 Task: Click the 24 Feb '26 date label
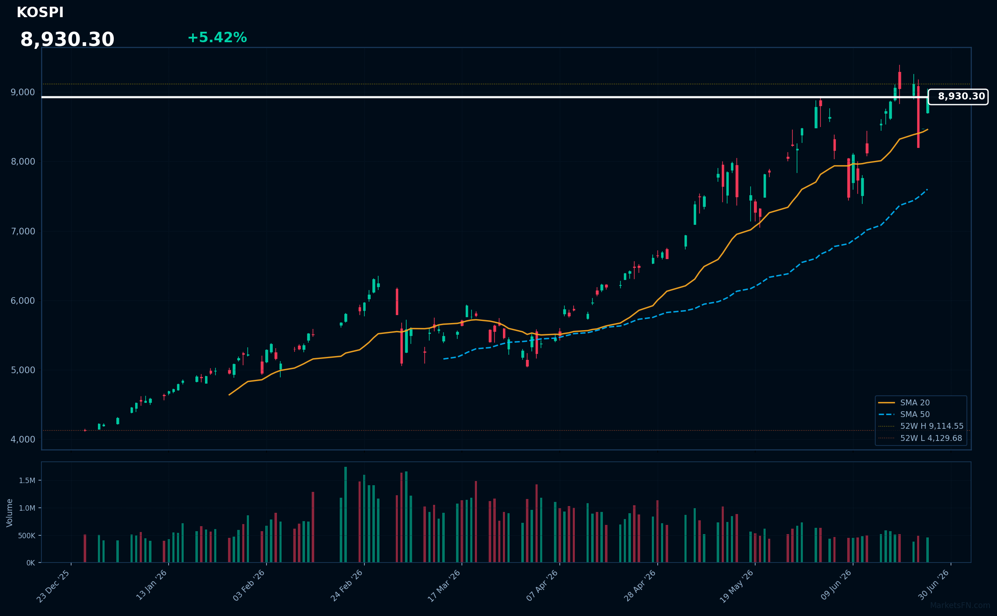click(346, 585)
